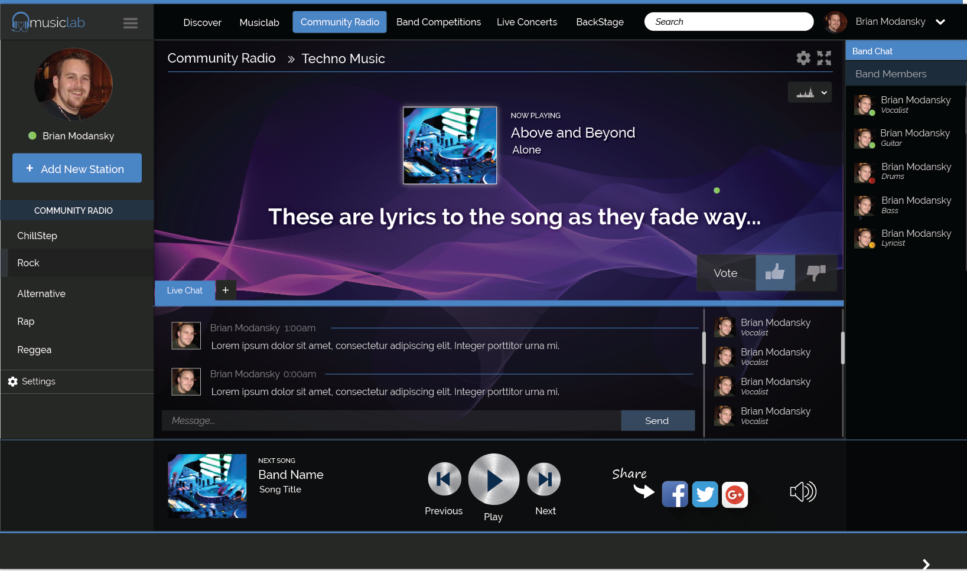Screen dimensions: 967x571
Task: Click the Band Members header
Action: pos(906,74)
